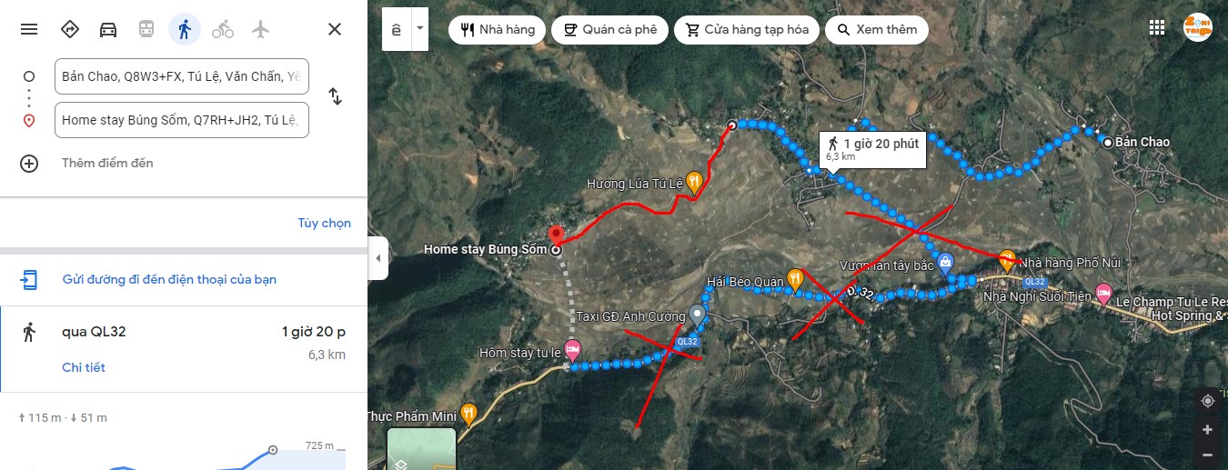The image size is (1228, 470).
Task: Select the public transit mode
Action: (x=146, y=29)
